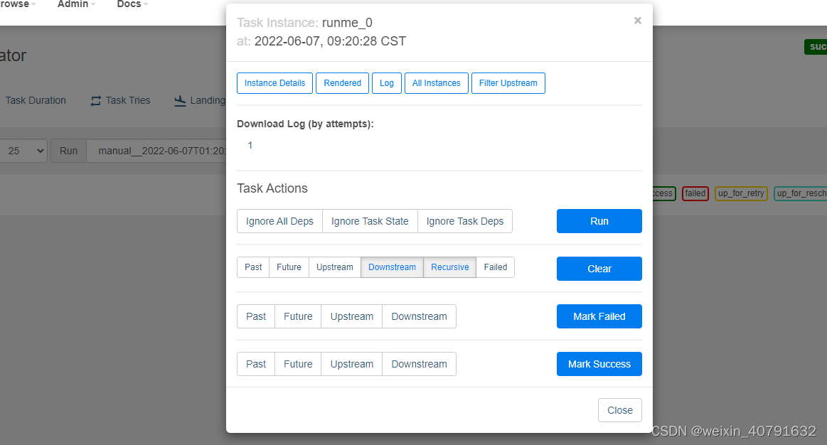Click the blue Clear button

coord(599,269)
